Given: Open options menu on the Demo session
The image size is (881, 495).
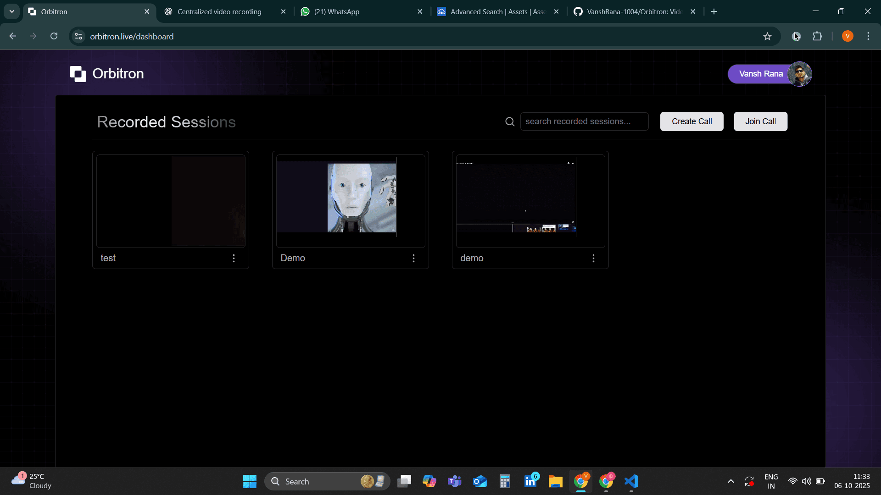Looking at the screenshot, I should (x=413, y=258).
